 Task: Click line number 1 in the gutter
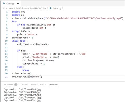(7, 12)
